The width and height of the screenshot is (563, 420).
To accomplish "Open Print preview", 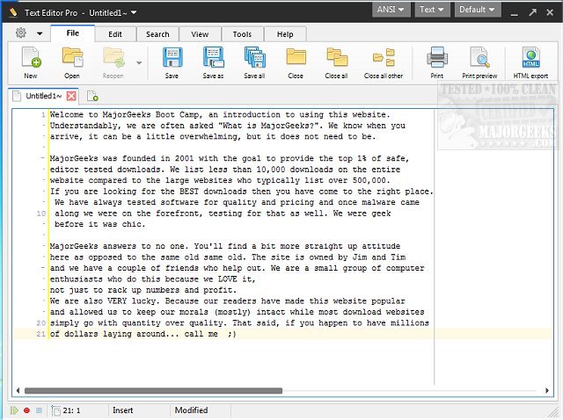I will pos(479,62).
